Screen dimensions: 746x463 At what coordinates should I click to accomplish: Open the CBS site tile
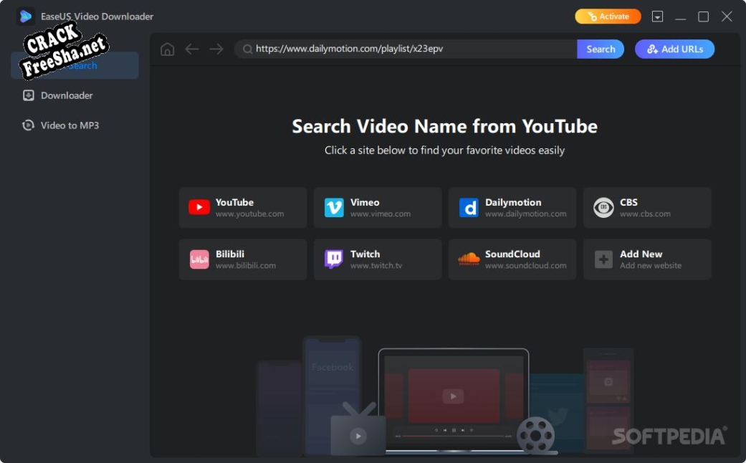pyautogui.click(x=647, y=208)
